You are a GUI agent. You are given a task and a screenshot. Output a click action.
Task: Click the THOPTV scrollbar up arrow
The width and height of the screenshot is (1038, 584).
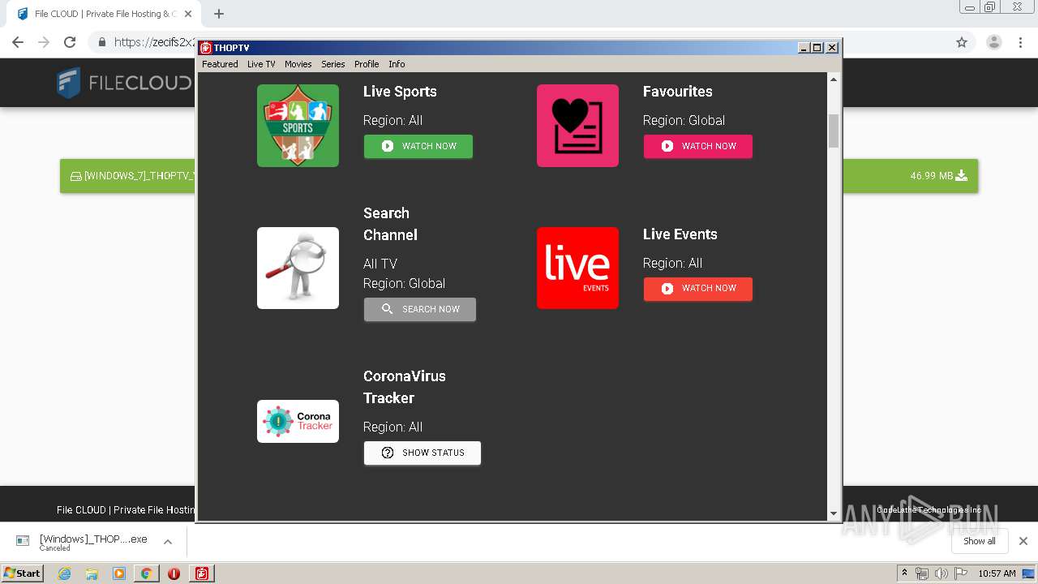[833, 79]
